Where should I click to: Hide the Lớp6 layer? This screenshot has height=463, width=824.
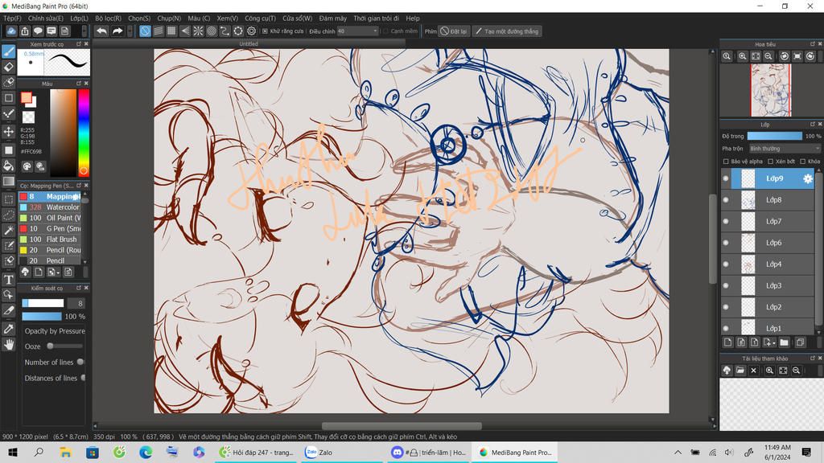click(x=726, y=243)
